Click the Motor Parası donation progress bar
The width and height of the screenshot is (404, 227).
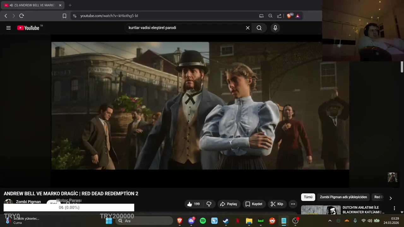(69, 207)
